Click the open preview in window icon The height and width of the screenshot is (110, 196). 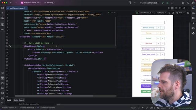[173, 13]
